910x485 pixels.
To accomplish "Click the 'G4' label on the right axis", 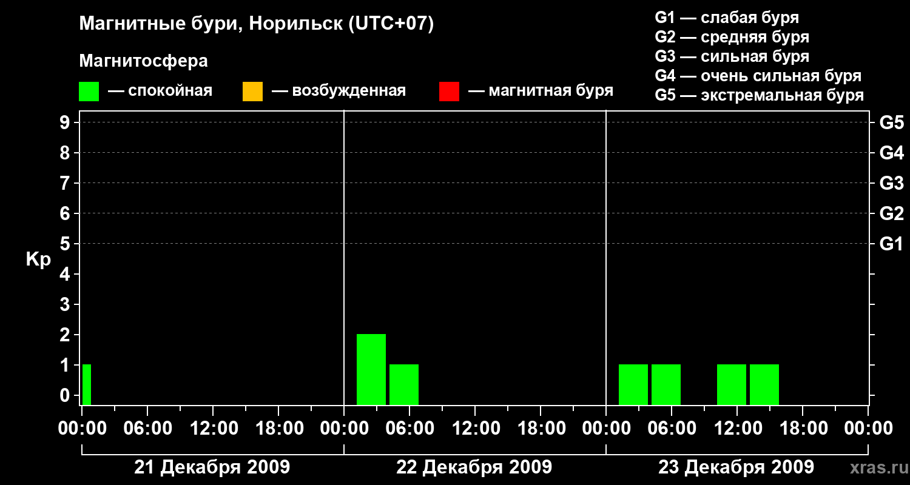I will (892, 153).
